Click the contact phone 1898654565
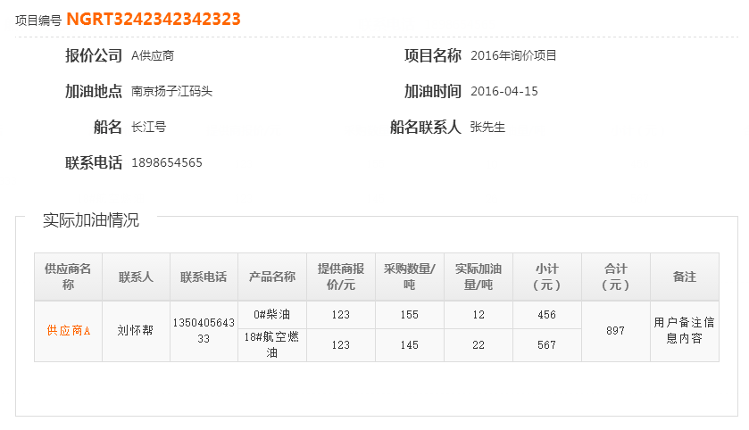749x430 pixels. [x=167, y=162]
